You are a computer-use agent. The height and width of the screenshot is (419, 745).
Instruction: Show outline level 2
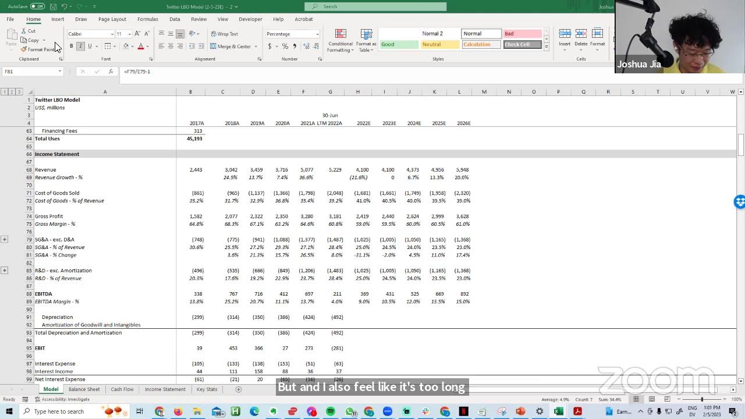click(x=12, y=92)
